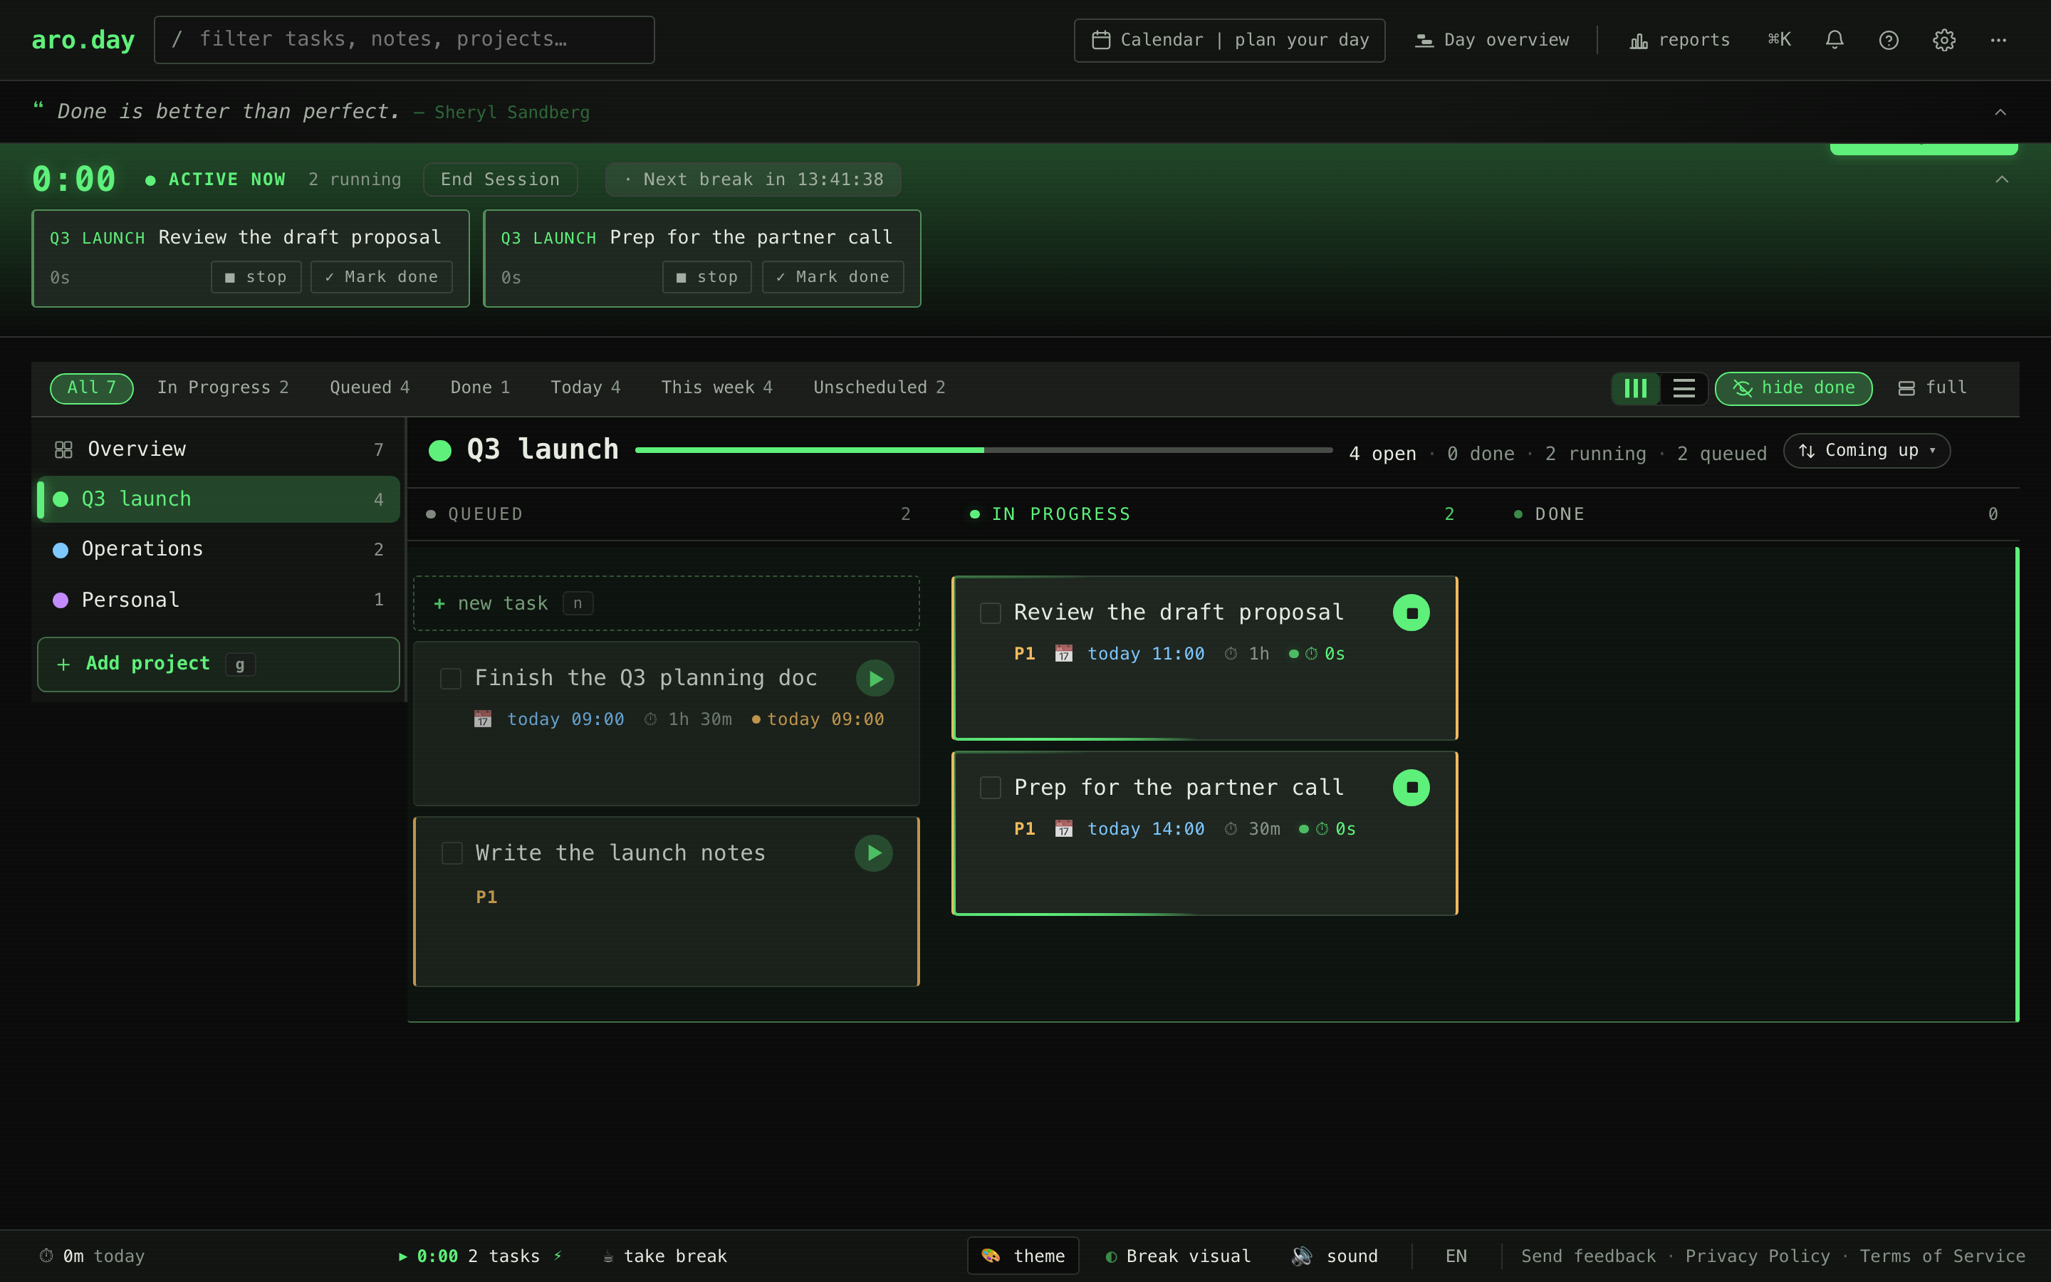The width and height of the screenshot is (2051, 1282).
Task: Mark done Prep for the partner call in session bar
Action: (833, 277)
